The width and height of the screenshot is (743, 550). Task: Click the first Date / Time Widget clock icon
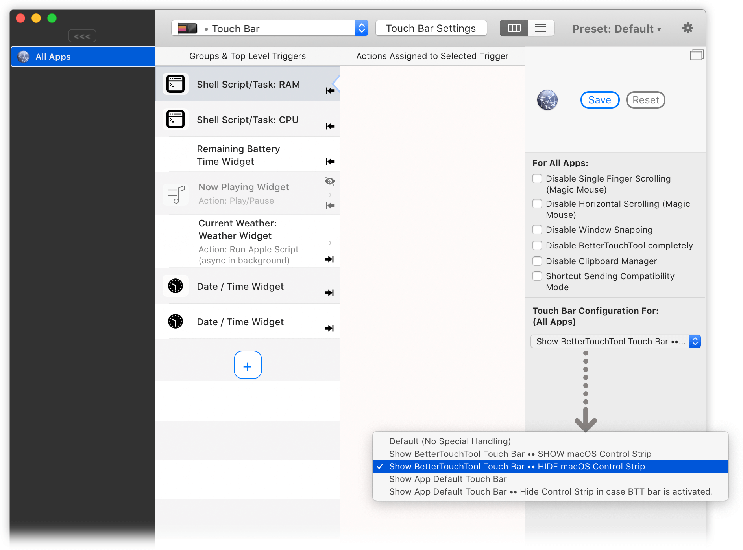[176, 286]
